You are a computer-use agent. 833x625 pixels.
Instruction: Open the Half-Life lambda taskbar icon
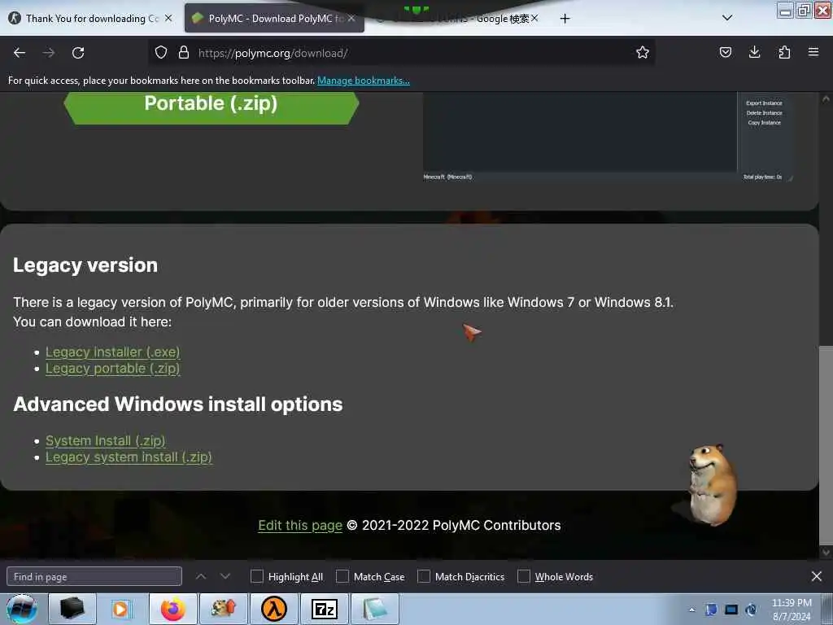274,609
